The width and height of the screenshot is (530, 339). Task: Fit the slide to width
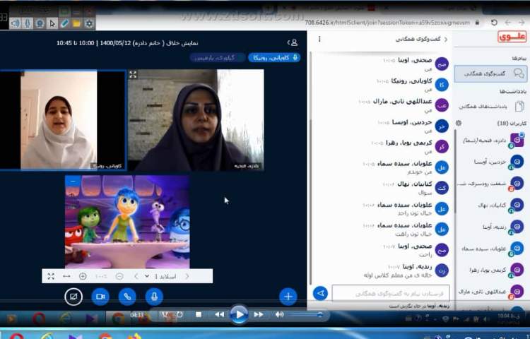pos(66,276)
